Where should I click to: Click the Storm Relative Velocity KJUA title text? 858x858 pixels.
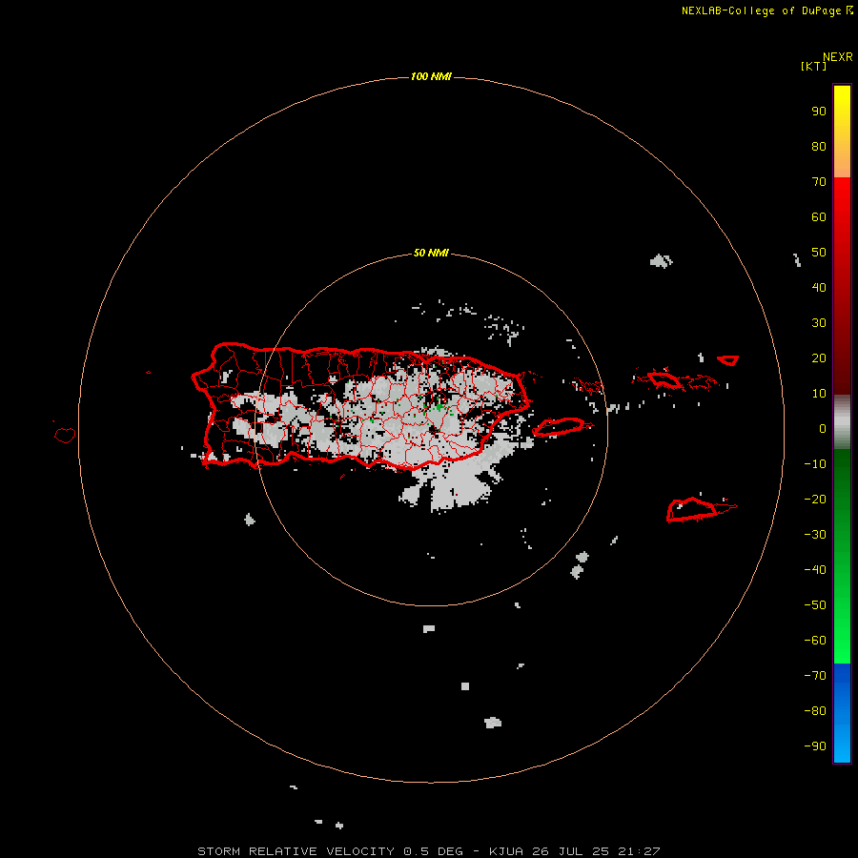(429, 851)
